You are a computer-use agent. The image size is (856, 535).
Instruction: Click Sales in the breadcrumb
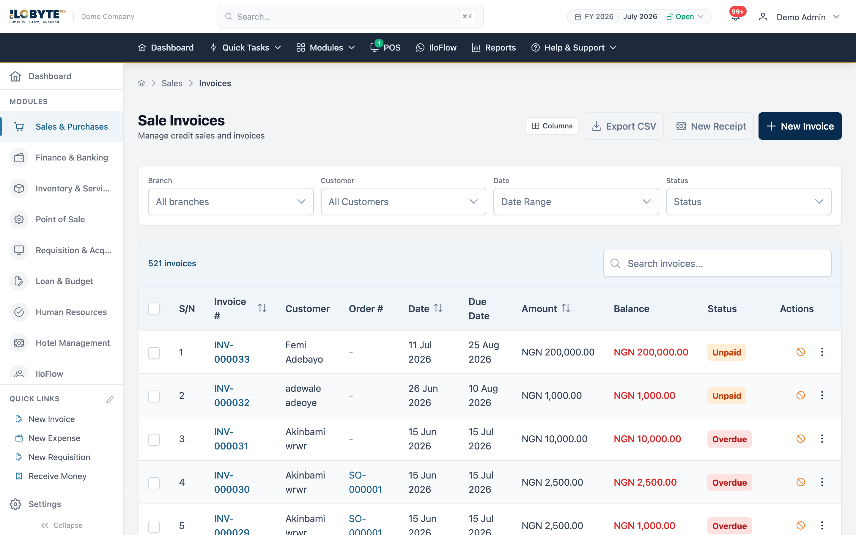(x=172, y=83)
